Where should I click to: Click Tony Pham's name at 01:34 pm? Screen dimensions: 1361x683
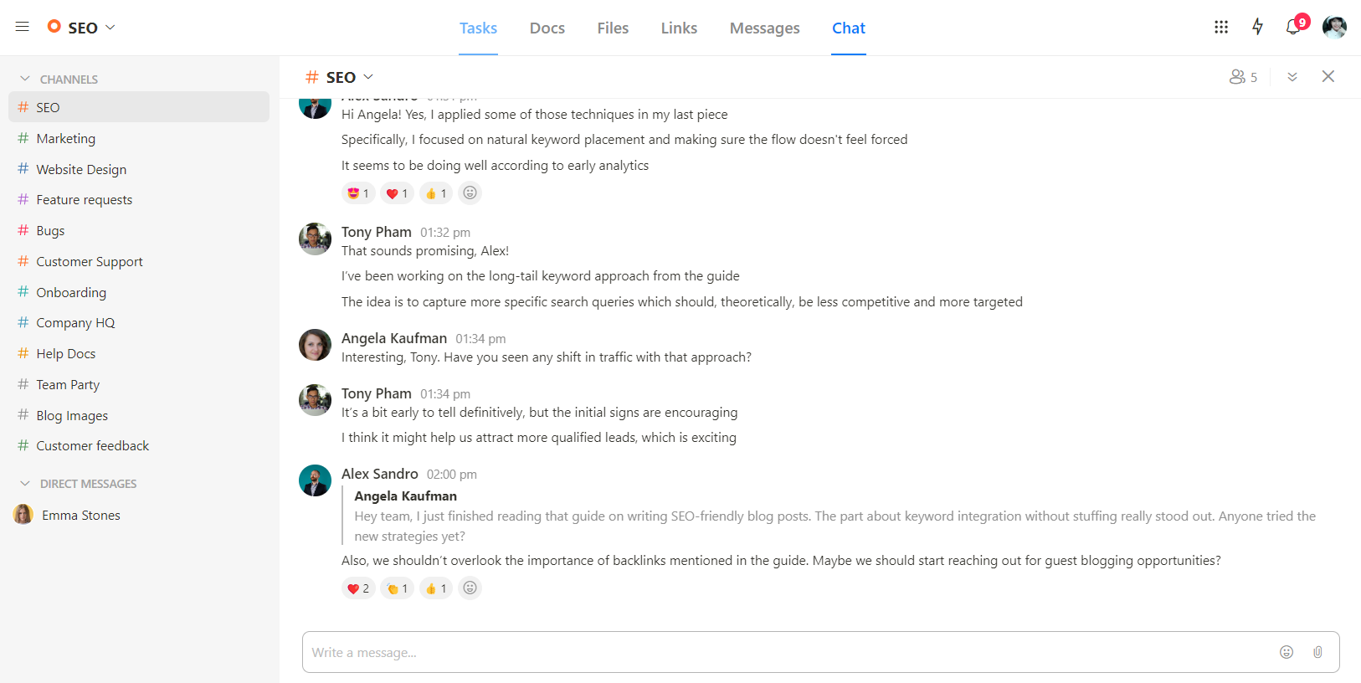point(377,393)
